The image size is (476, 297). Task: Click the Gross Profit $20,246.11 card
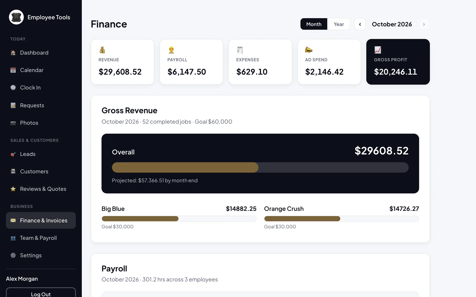[x=398, y=62]
